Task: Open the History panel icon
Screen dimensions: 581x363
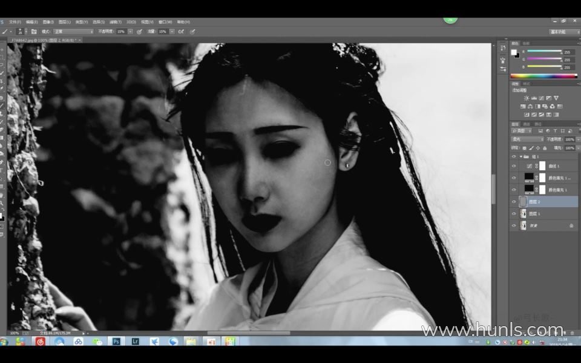Action: (x=503, y=48)
